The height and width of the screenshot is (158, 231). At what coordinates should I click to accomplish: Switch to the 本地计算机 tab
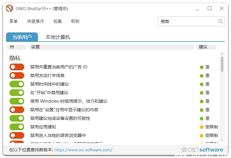click(x=58, y=37)
